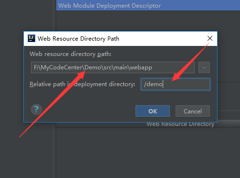Click the 'Relative path in deployment directory:' label
The image size is (240, 178).
pyautogui.click(x=82, y=84)
